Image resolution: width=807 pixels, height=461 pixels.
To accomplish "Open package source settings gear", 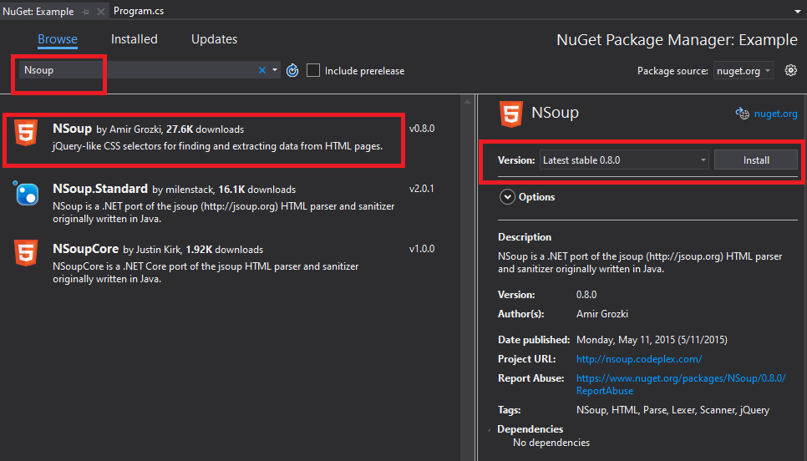I will pyautogui.click(x=790, y=70).
